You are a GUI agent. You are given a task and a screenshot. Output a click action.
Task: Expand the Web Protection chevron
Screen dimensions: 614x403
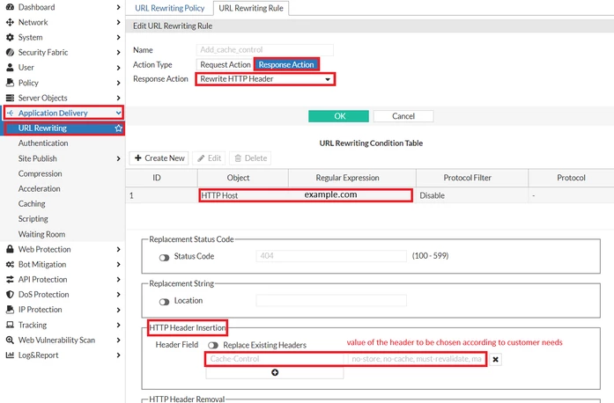tap(118, 249)
